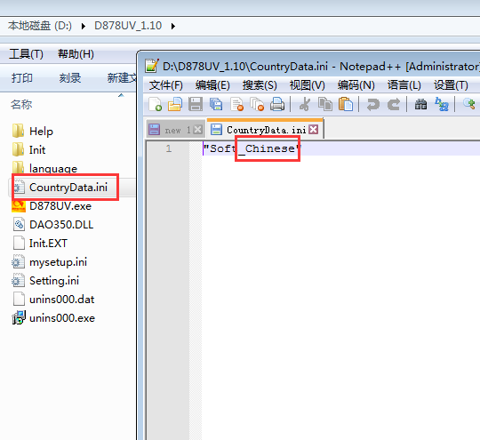Click the Paste clipboard icon

coord(346,104)
